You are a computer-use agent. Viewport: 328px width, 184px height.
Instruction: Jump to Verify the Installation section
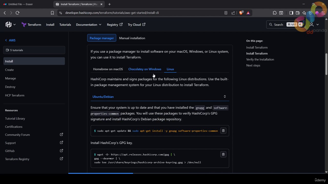pyautogui.click(x=260, y=59)
